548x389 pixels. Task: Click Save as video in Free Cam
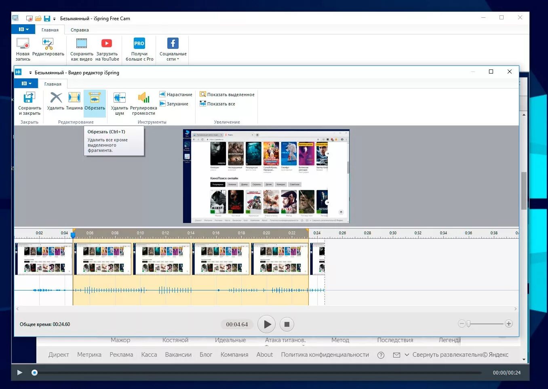point(82,49)
